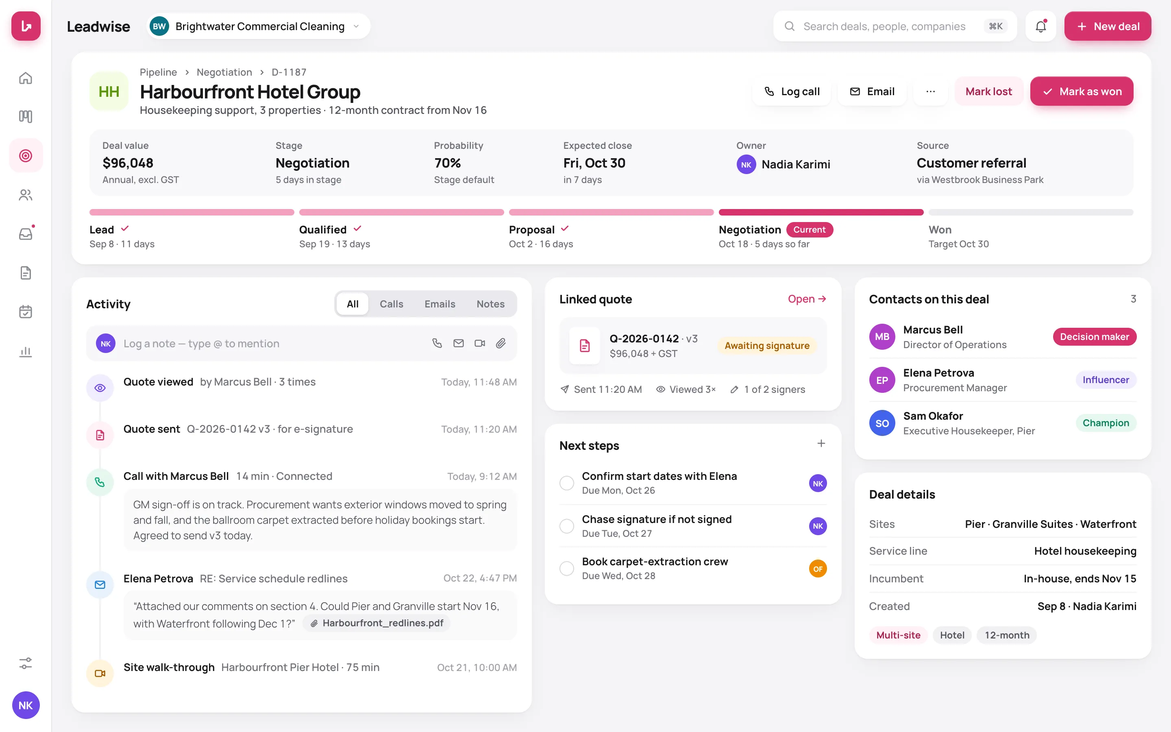
Task: Click the paperclip attach icon in composer
Action: pos(501,343)
